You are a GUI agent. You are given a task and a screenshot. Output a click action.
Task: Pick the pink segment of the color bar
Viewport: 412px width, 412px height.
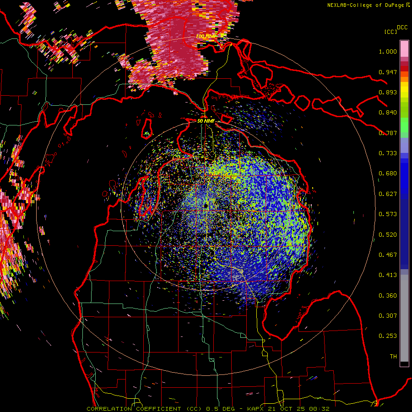404,49
